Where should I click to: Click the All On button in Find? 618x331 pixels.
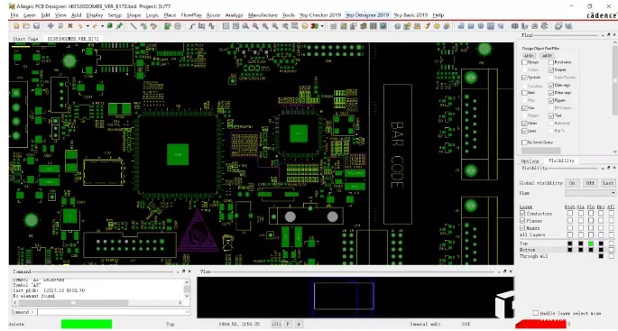pyautogui.click(x=529, y=56)
